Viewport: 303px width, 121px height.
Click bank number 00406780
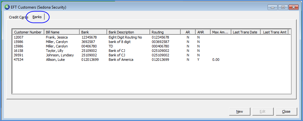click(x=89, y=46)
